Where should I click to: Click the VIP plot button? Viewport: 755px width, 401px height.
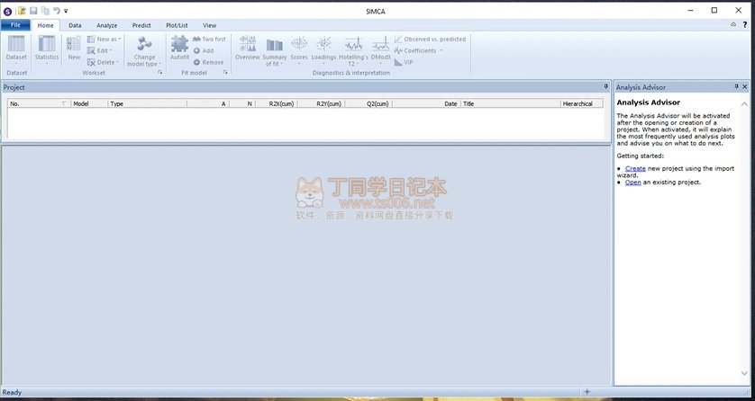tap(404, 62)
